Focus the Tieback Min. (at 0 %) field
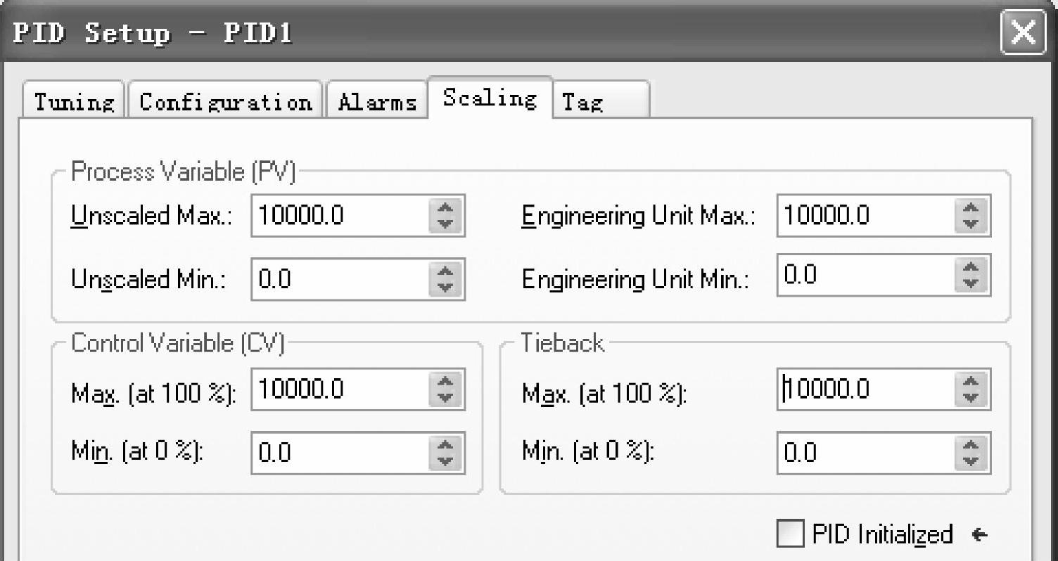Screen dimensions: 1058x561 (865, 453)
